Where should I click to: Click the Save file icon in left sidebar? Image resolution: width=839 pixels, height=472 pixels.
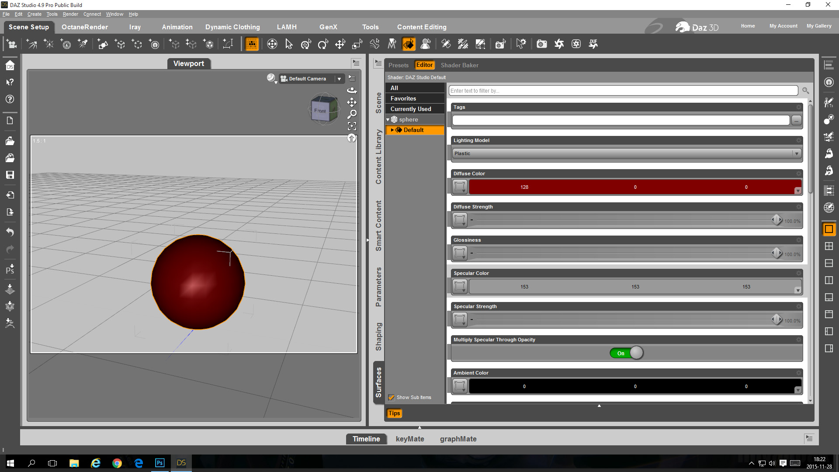tap(10, 175)
